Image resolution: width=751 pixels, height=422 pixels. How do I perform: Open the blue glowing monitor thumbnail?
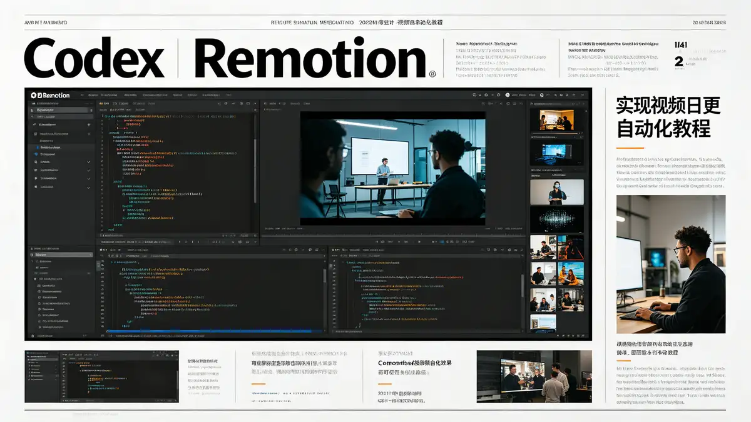tap(556, 154)
